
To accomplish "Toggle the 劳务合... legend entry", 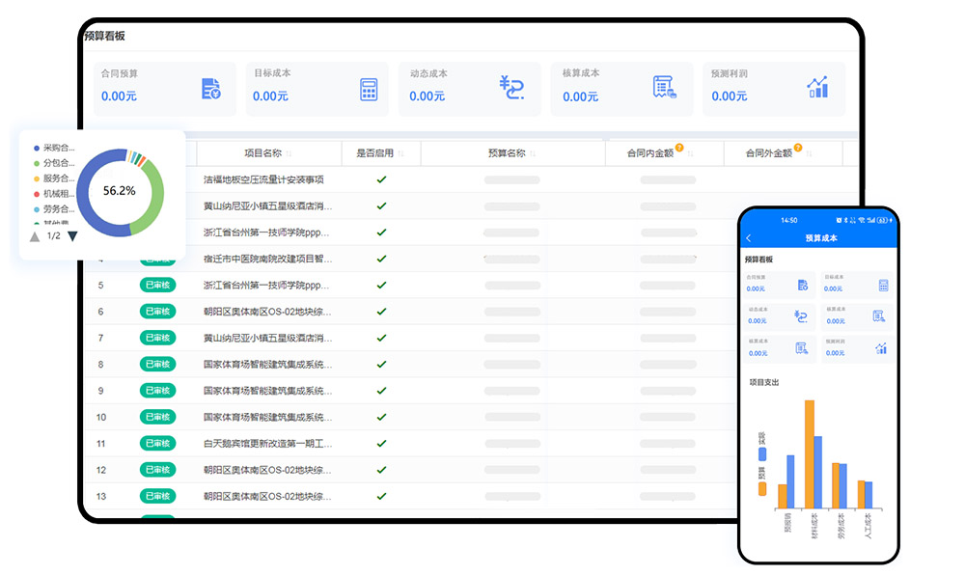I will click(x=54, y=209).
